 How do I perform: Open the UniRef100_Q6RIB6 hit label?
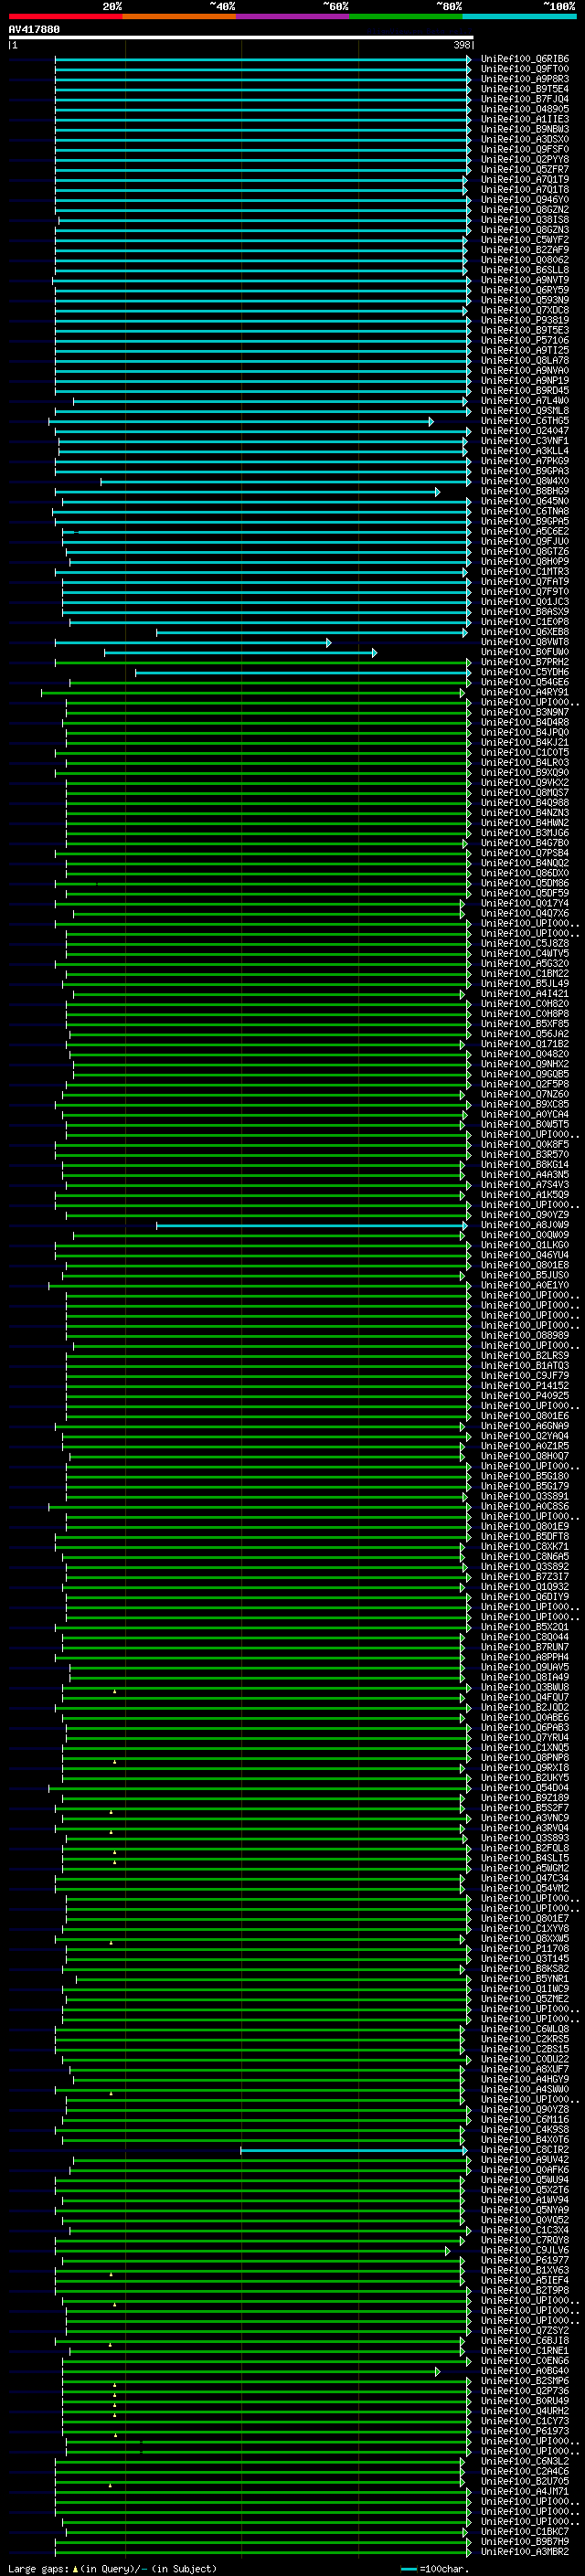524,59
